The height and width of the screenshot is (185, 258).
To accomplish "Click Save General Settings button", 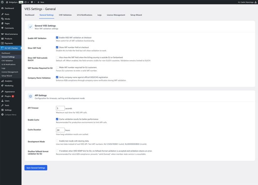I will (36, 168).
